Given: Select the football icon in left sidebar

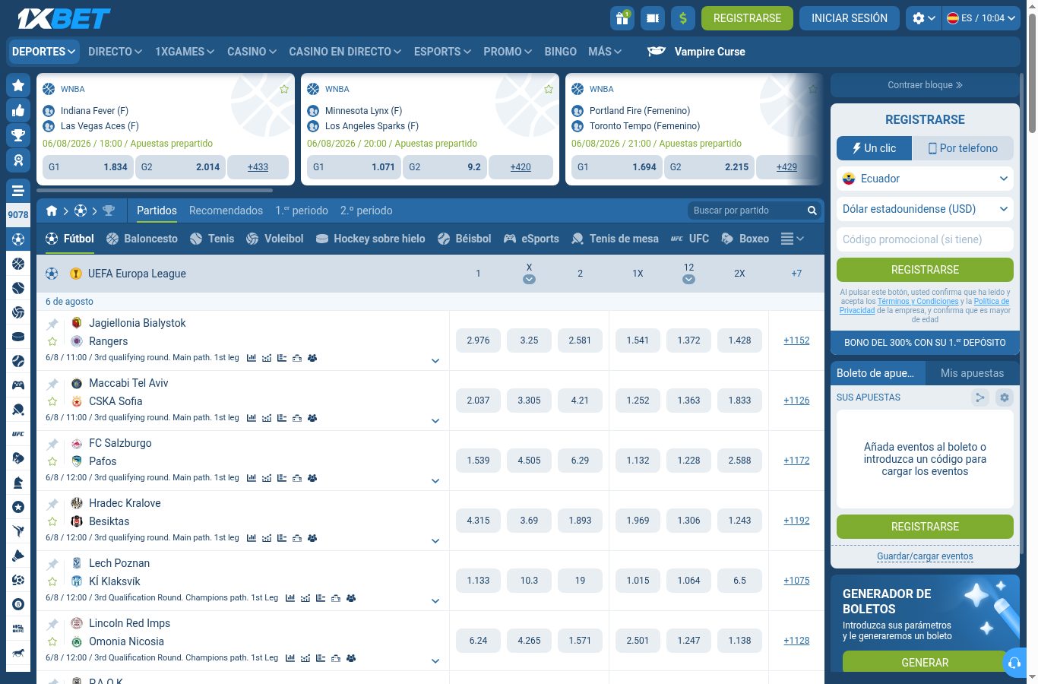Looking at the screenshot, I should tap(18, 239).
